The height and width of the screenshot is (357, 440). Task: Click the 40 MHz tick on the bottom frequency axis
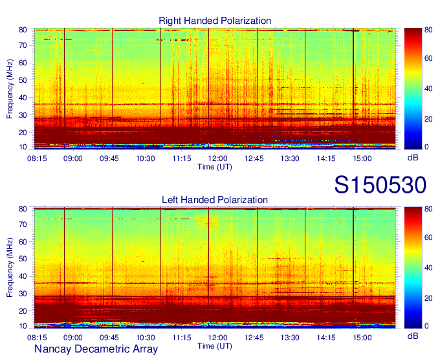coord(23,276)
